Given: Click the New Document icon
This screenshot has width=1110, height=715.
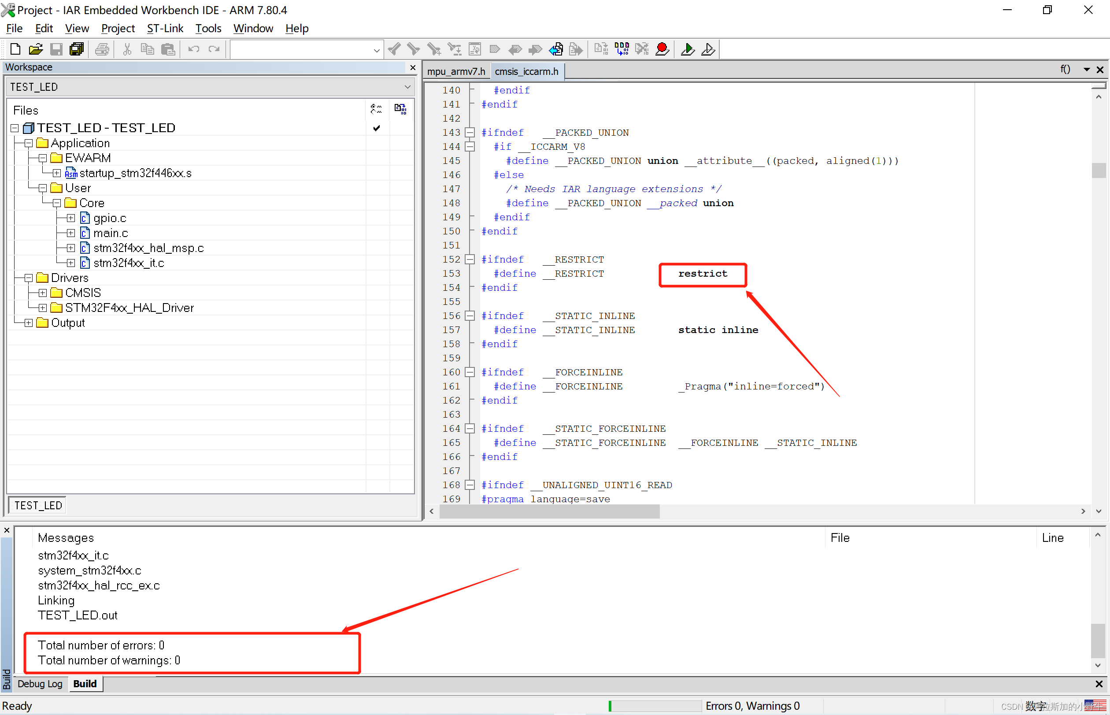Looking at the screenshot, I should pos(15,49).
